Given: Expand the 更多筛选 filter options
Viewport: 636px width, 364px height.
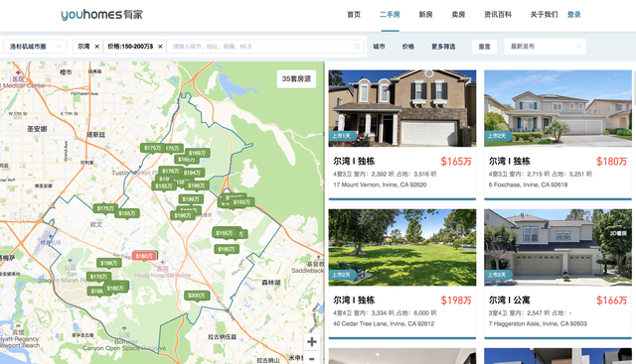Looking at the screenshot, I should coord(443,47).
